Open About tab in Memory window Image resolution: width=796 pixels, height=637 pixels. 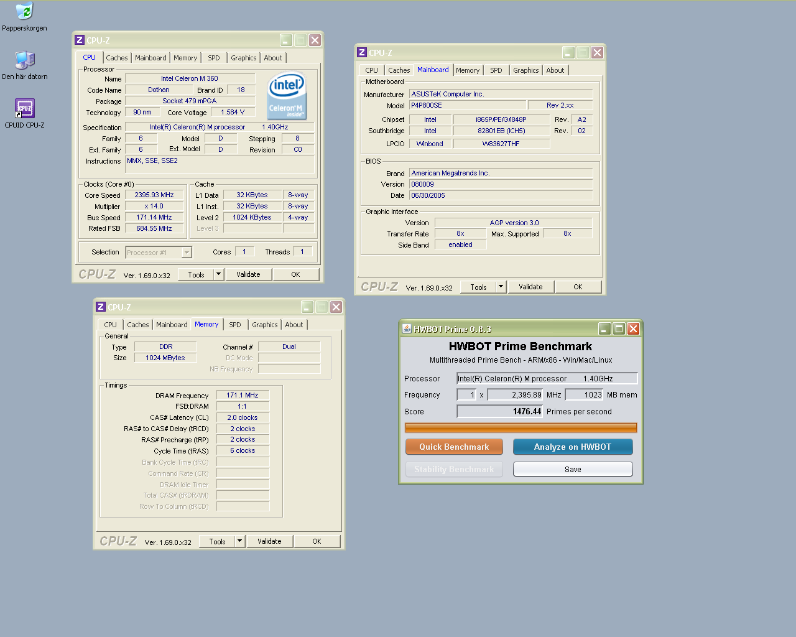click(294, 325)
